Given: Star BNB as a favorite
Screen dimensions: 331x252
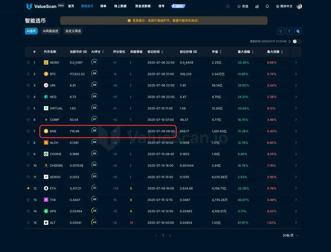Looking at the screenshot, I should click(28, 131).
